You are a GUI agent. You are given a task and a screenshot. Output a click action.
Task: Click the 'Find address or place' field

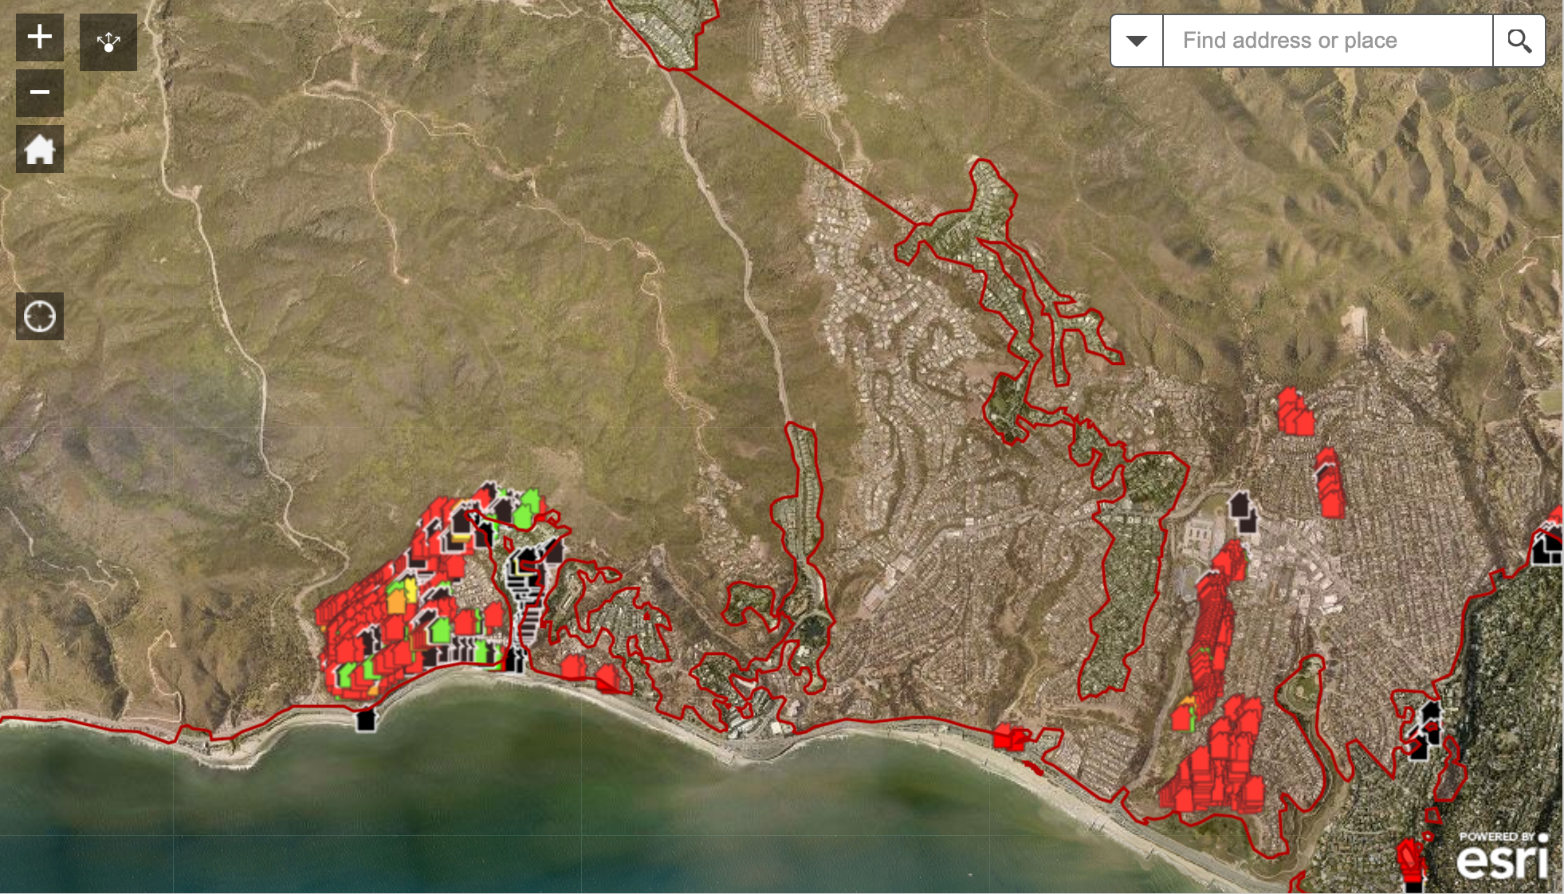pos(1327,41)
